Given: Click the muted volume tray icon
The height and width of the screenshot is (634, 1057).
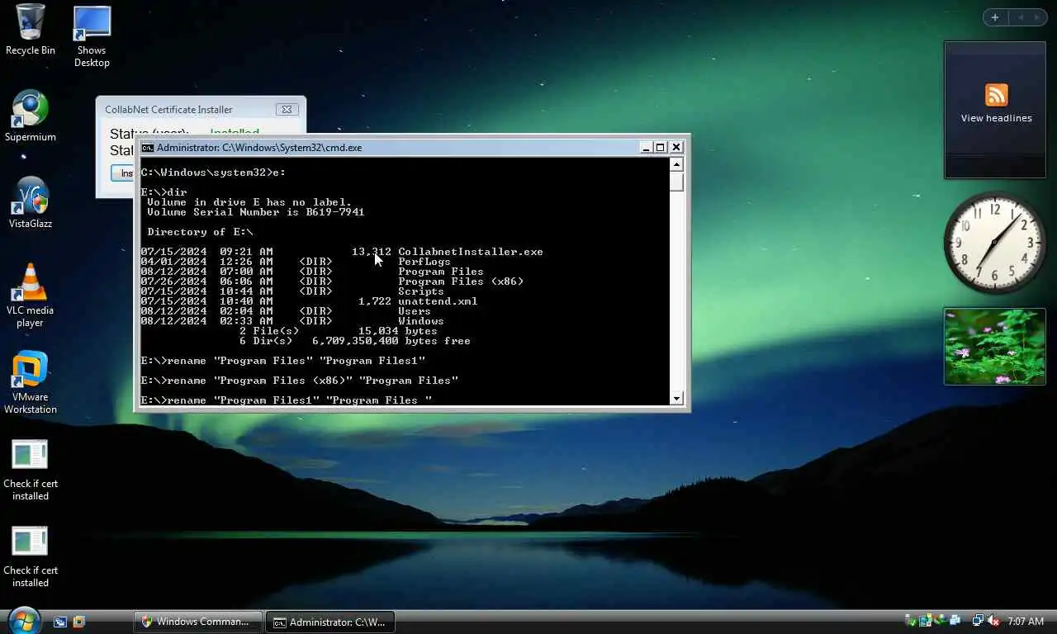Looking at the screenshot, I should click(993, 621).
